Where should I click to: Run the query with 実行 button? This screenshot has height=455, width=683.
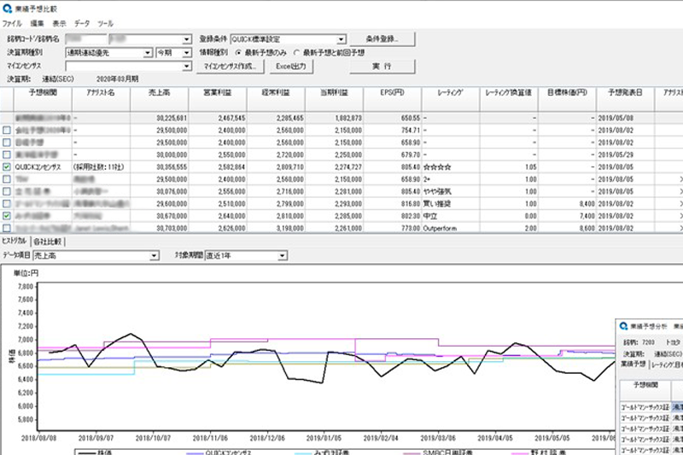click(x=382, y=67)
